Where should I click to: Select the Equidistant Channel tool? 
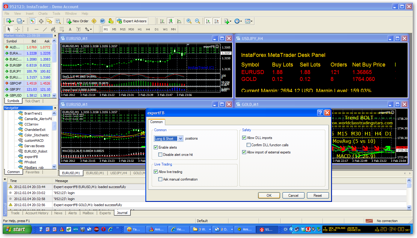53,29
